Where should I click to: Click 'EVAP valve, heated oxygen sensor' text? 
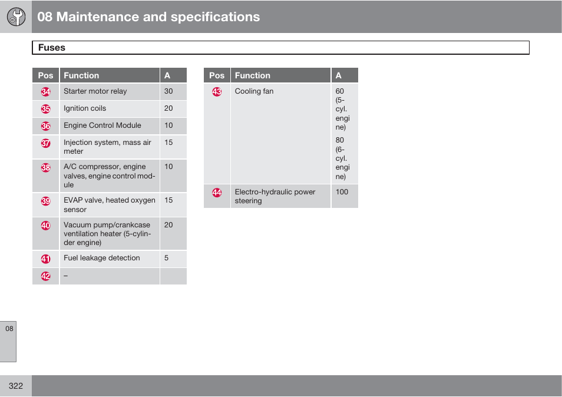[110, 204]
